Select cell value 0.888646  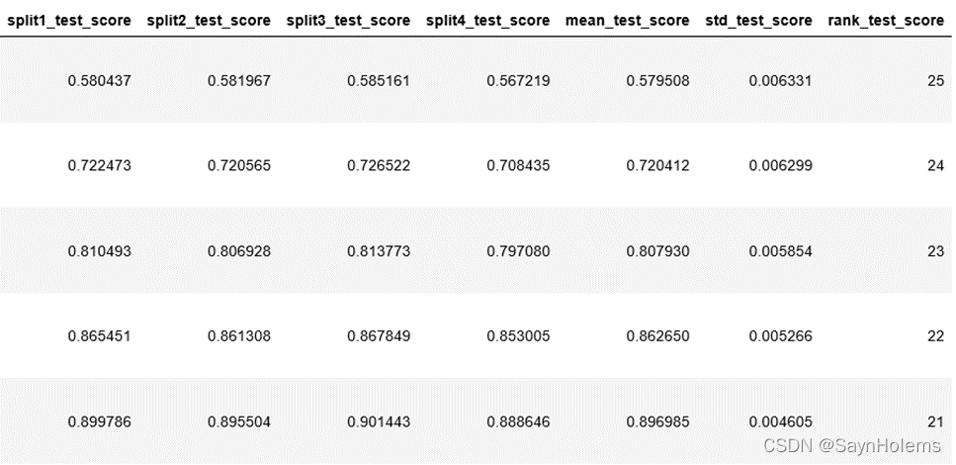click(x=518, y=421)
